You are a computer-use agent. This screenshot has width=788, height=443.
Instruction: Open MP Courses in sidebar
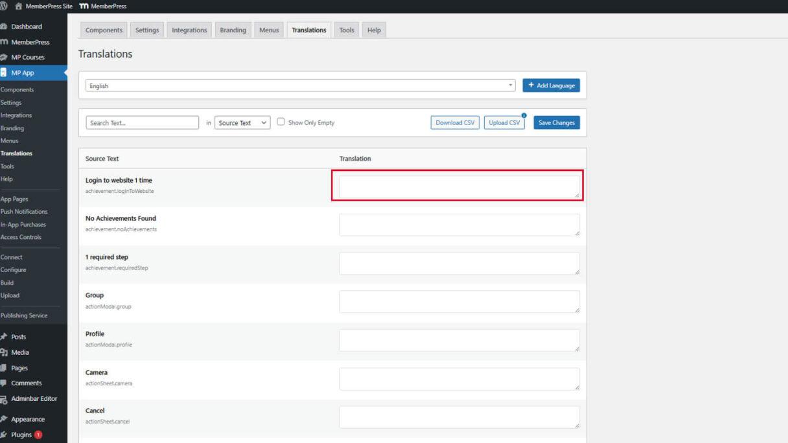[x=27, y=57]
